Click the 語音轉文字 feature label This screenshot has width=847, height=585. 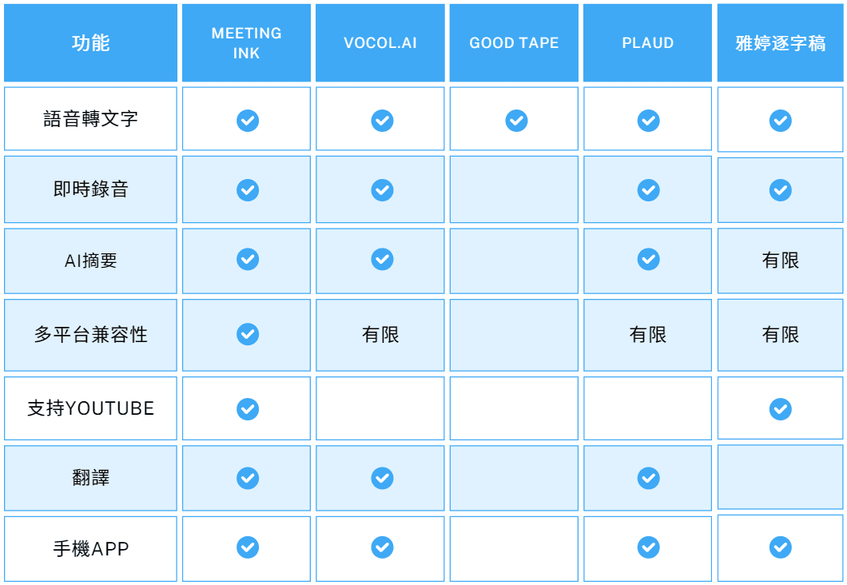(90, 119)
